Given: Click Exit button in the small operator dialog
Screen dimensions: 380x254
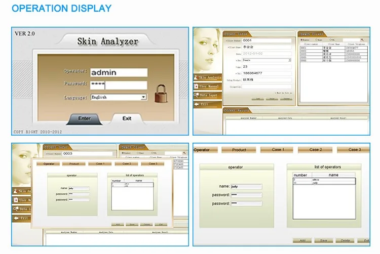Looking at the screenshot, I should pyautogui.click(x=161, y=225).
